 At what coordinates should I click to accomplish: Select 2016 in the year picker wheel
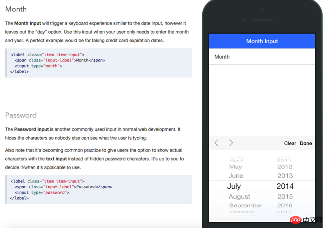click(284, 205)
